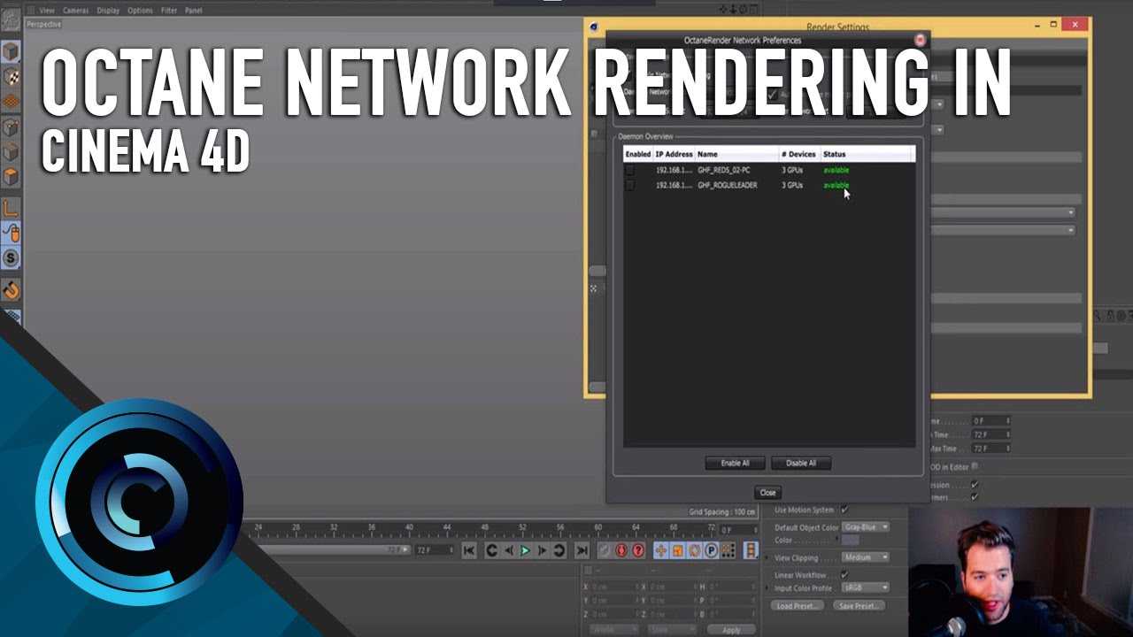The image size is (1133, 637).
Task: Expand Input Color Profile disclosure arrow
Action: (768, 587)
